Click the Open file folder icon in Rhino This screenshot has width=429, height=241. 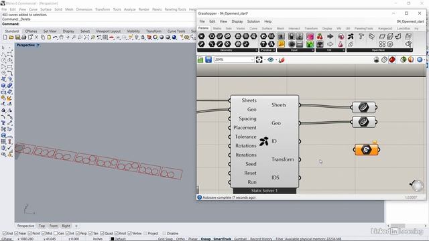pos(11,37)
